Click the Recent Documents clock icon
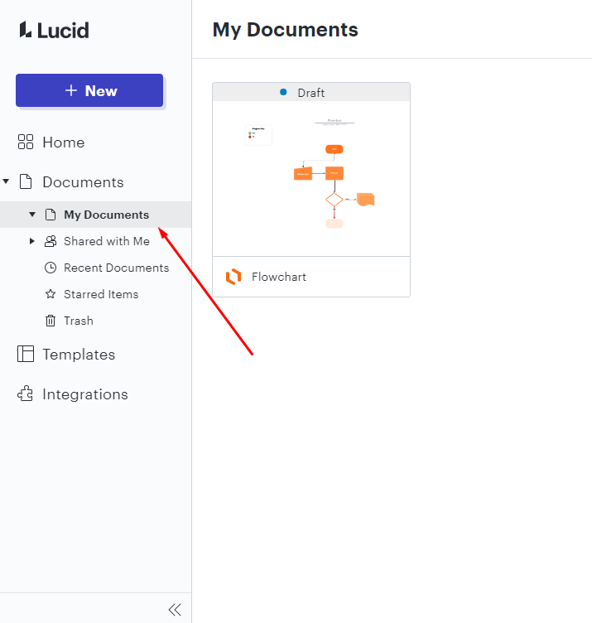The image size is (592, 623). pyautogui.click(x=51, y=268)
